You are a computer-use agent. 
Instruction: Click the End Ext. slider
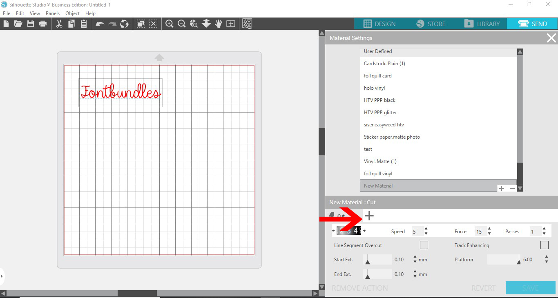click(378, 274)
